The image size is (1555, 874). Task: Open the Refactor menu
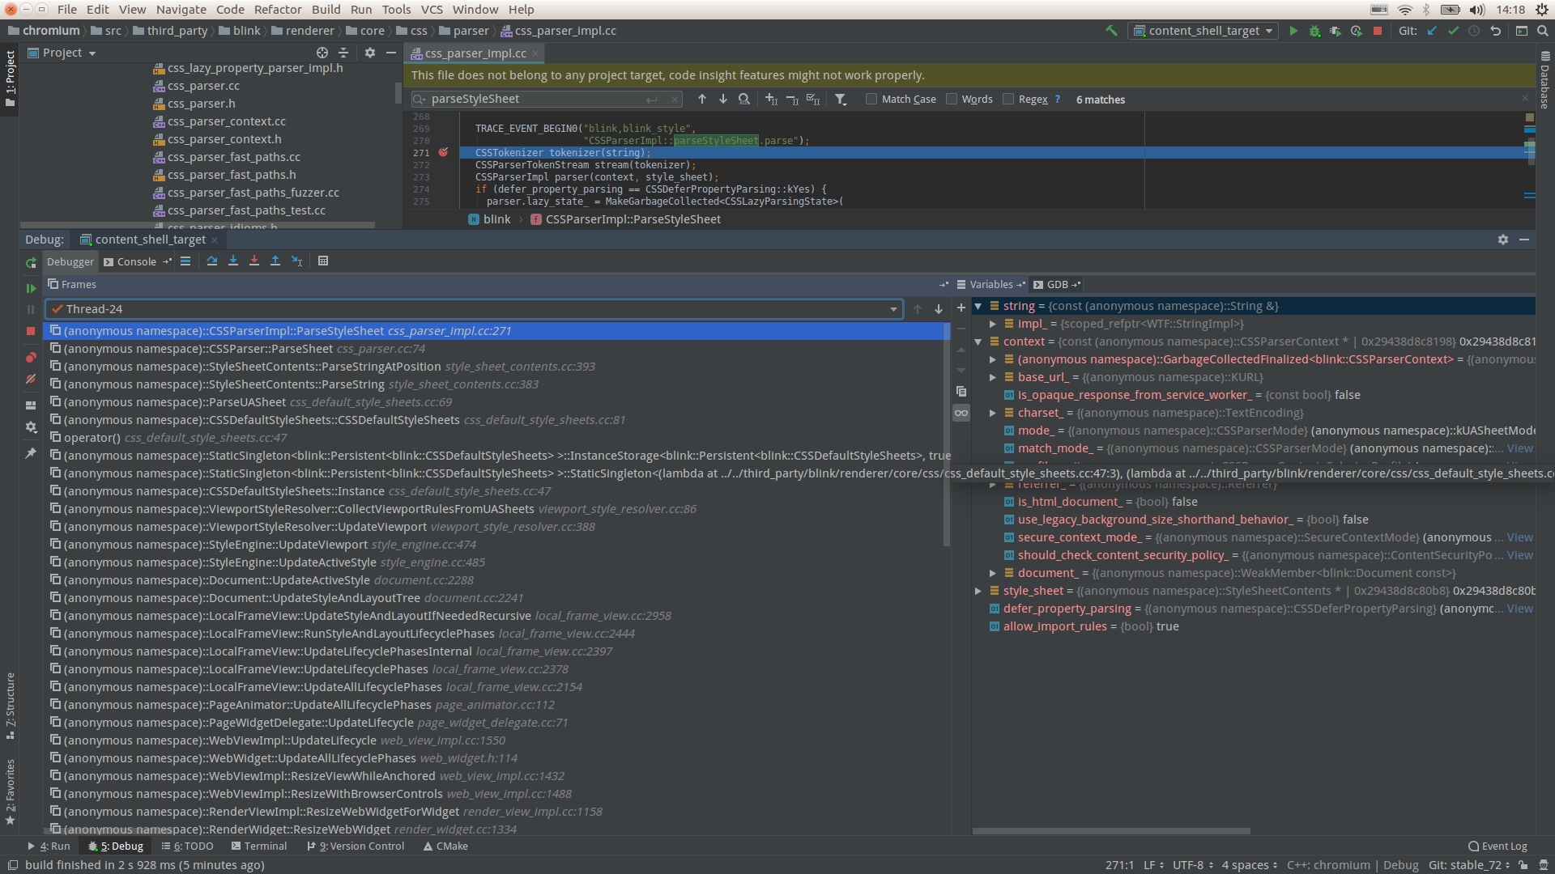[x=278, y=10]
